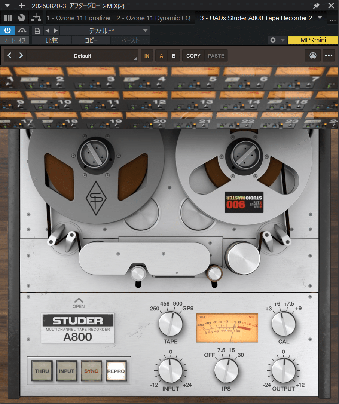Click the VU meter display
The height and width of the screenshot is (404, 339).
(227, 328)
